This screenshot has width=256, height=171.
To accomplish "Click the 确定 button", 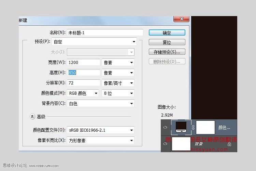I will point(167,33).
